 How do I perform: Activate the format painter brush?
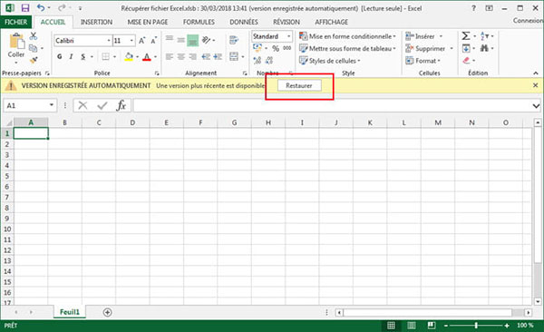[34, 60]
